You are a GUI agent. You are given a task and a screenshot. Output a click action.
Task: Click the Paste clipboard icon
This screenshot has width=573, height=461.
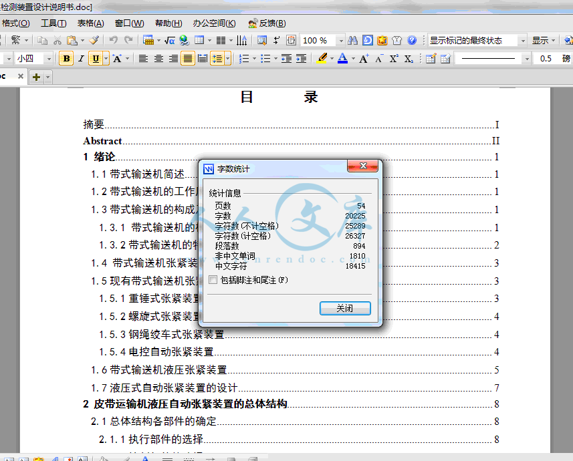(x=72, y=40)
